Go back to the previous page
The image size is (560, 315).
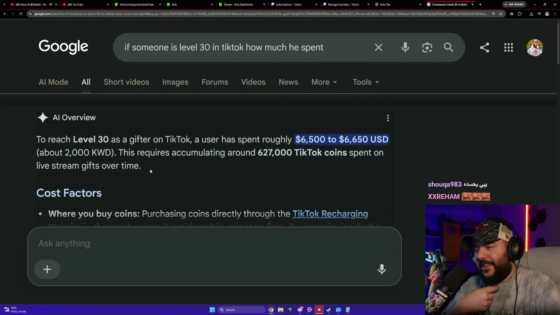coord(5,14)
